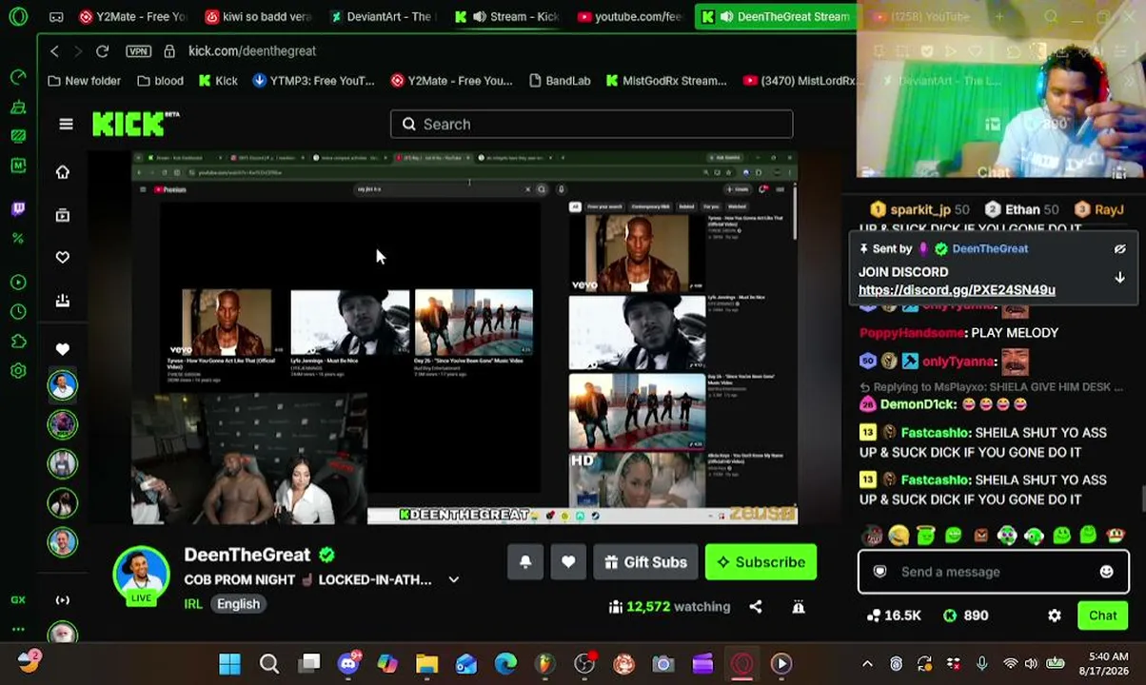Open the 'blood' bookmark folder
The image size is (1146, 685).
pyautogui.click(x=160, y=81)
